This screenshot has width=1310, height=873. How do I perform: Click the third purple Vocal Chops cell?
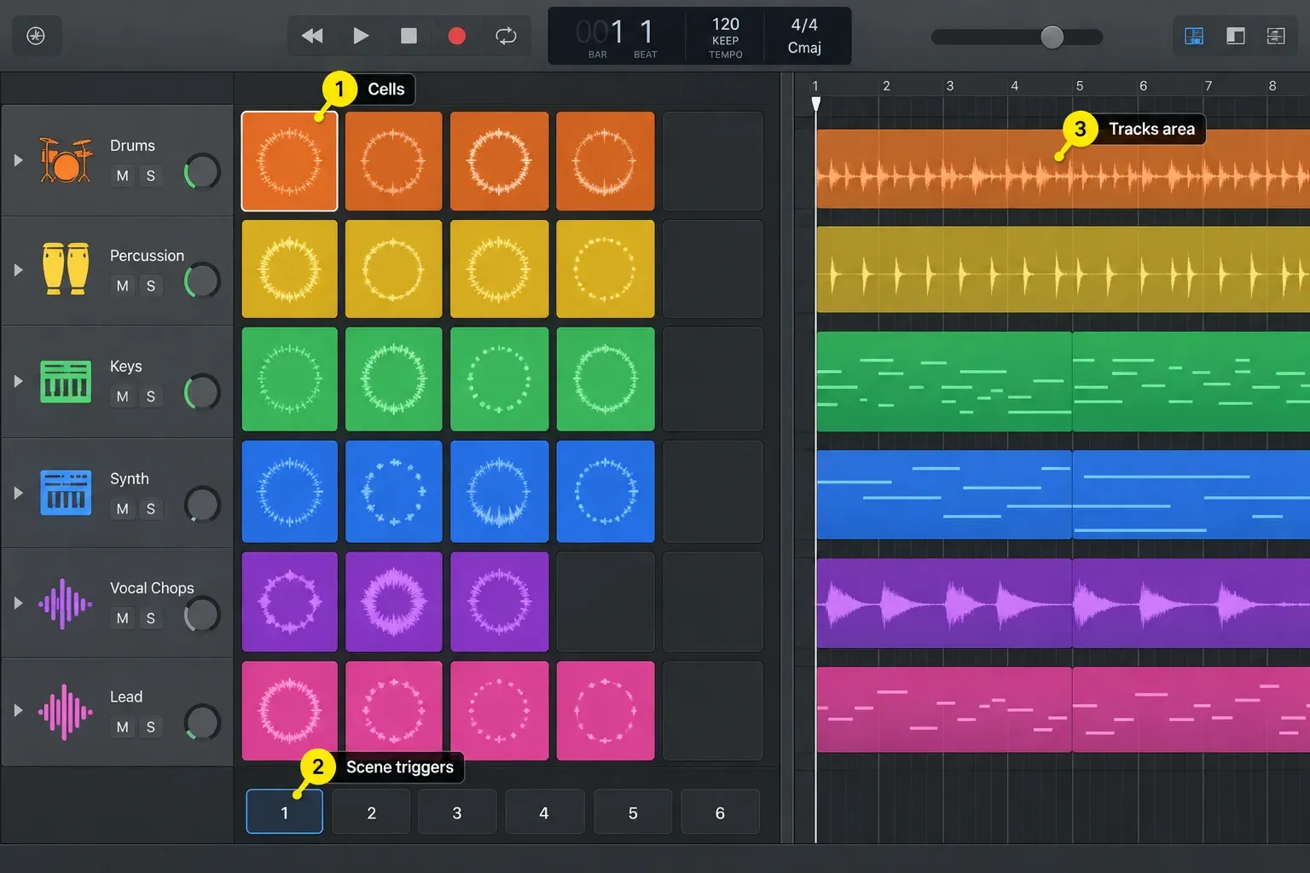(500, 602)
